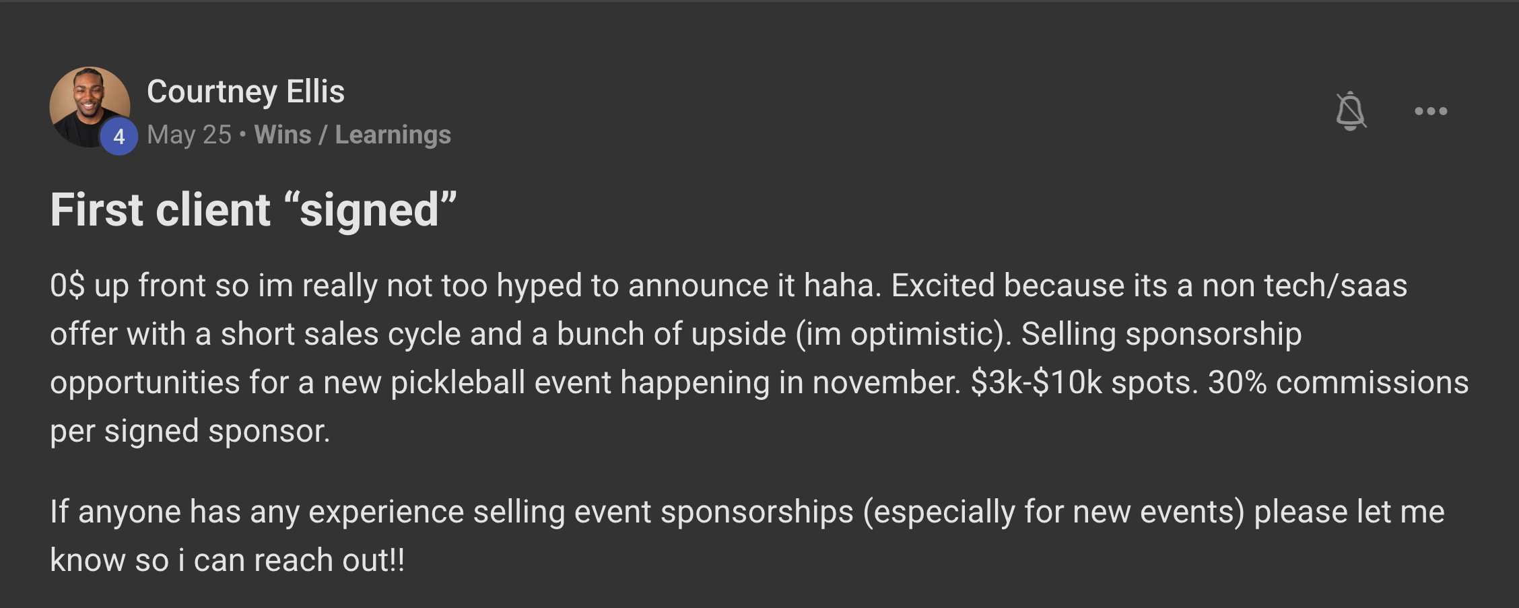Open Courtney Ellis's profile photo
Image resolution: width=1519 pixels, height=608 pixels.
pyautogui.click(x=90, y=107)
